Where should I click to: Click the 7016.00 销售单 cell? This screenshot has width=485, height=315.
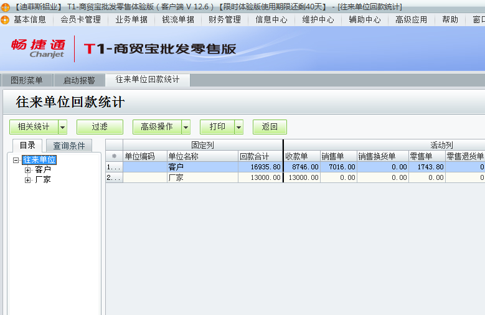(x=339, y=167)
